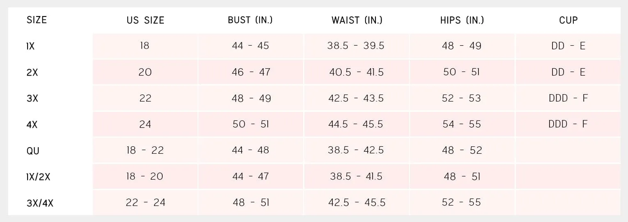The width and height of the screenshot is (628, 222).
Task: Click the 1X size row label
Action: (30, 46)
